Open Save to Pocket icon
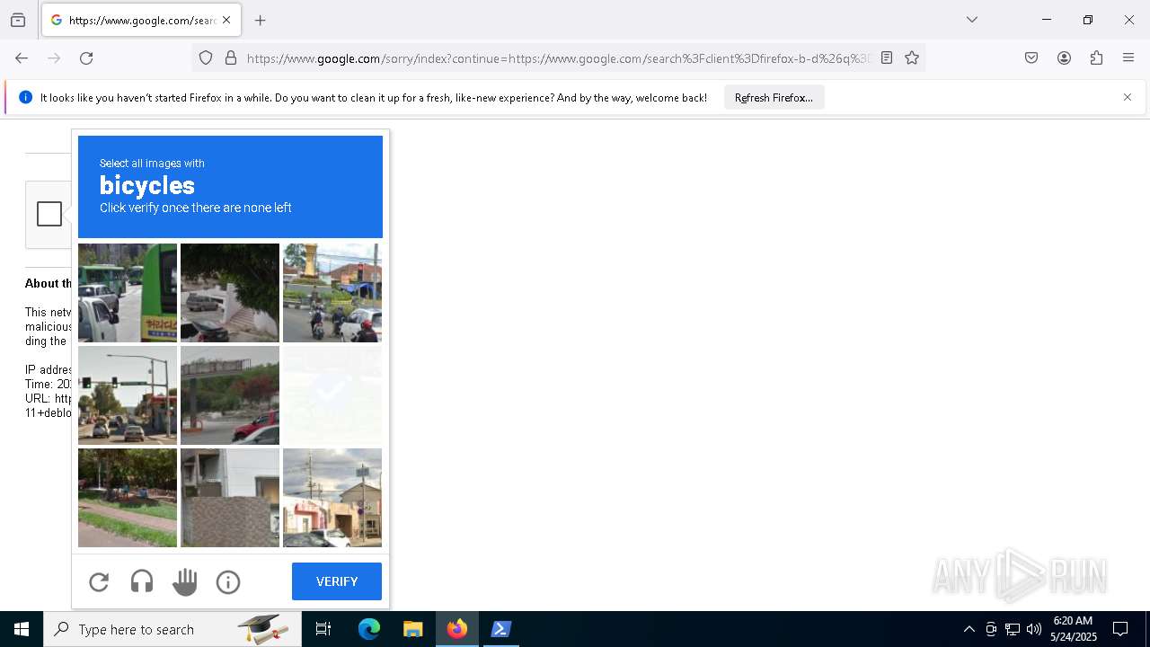The height and width of the screenshot is (647, 1150). click(1031, 58)
